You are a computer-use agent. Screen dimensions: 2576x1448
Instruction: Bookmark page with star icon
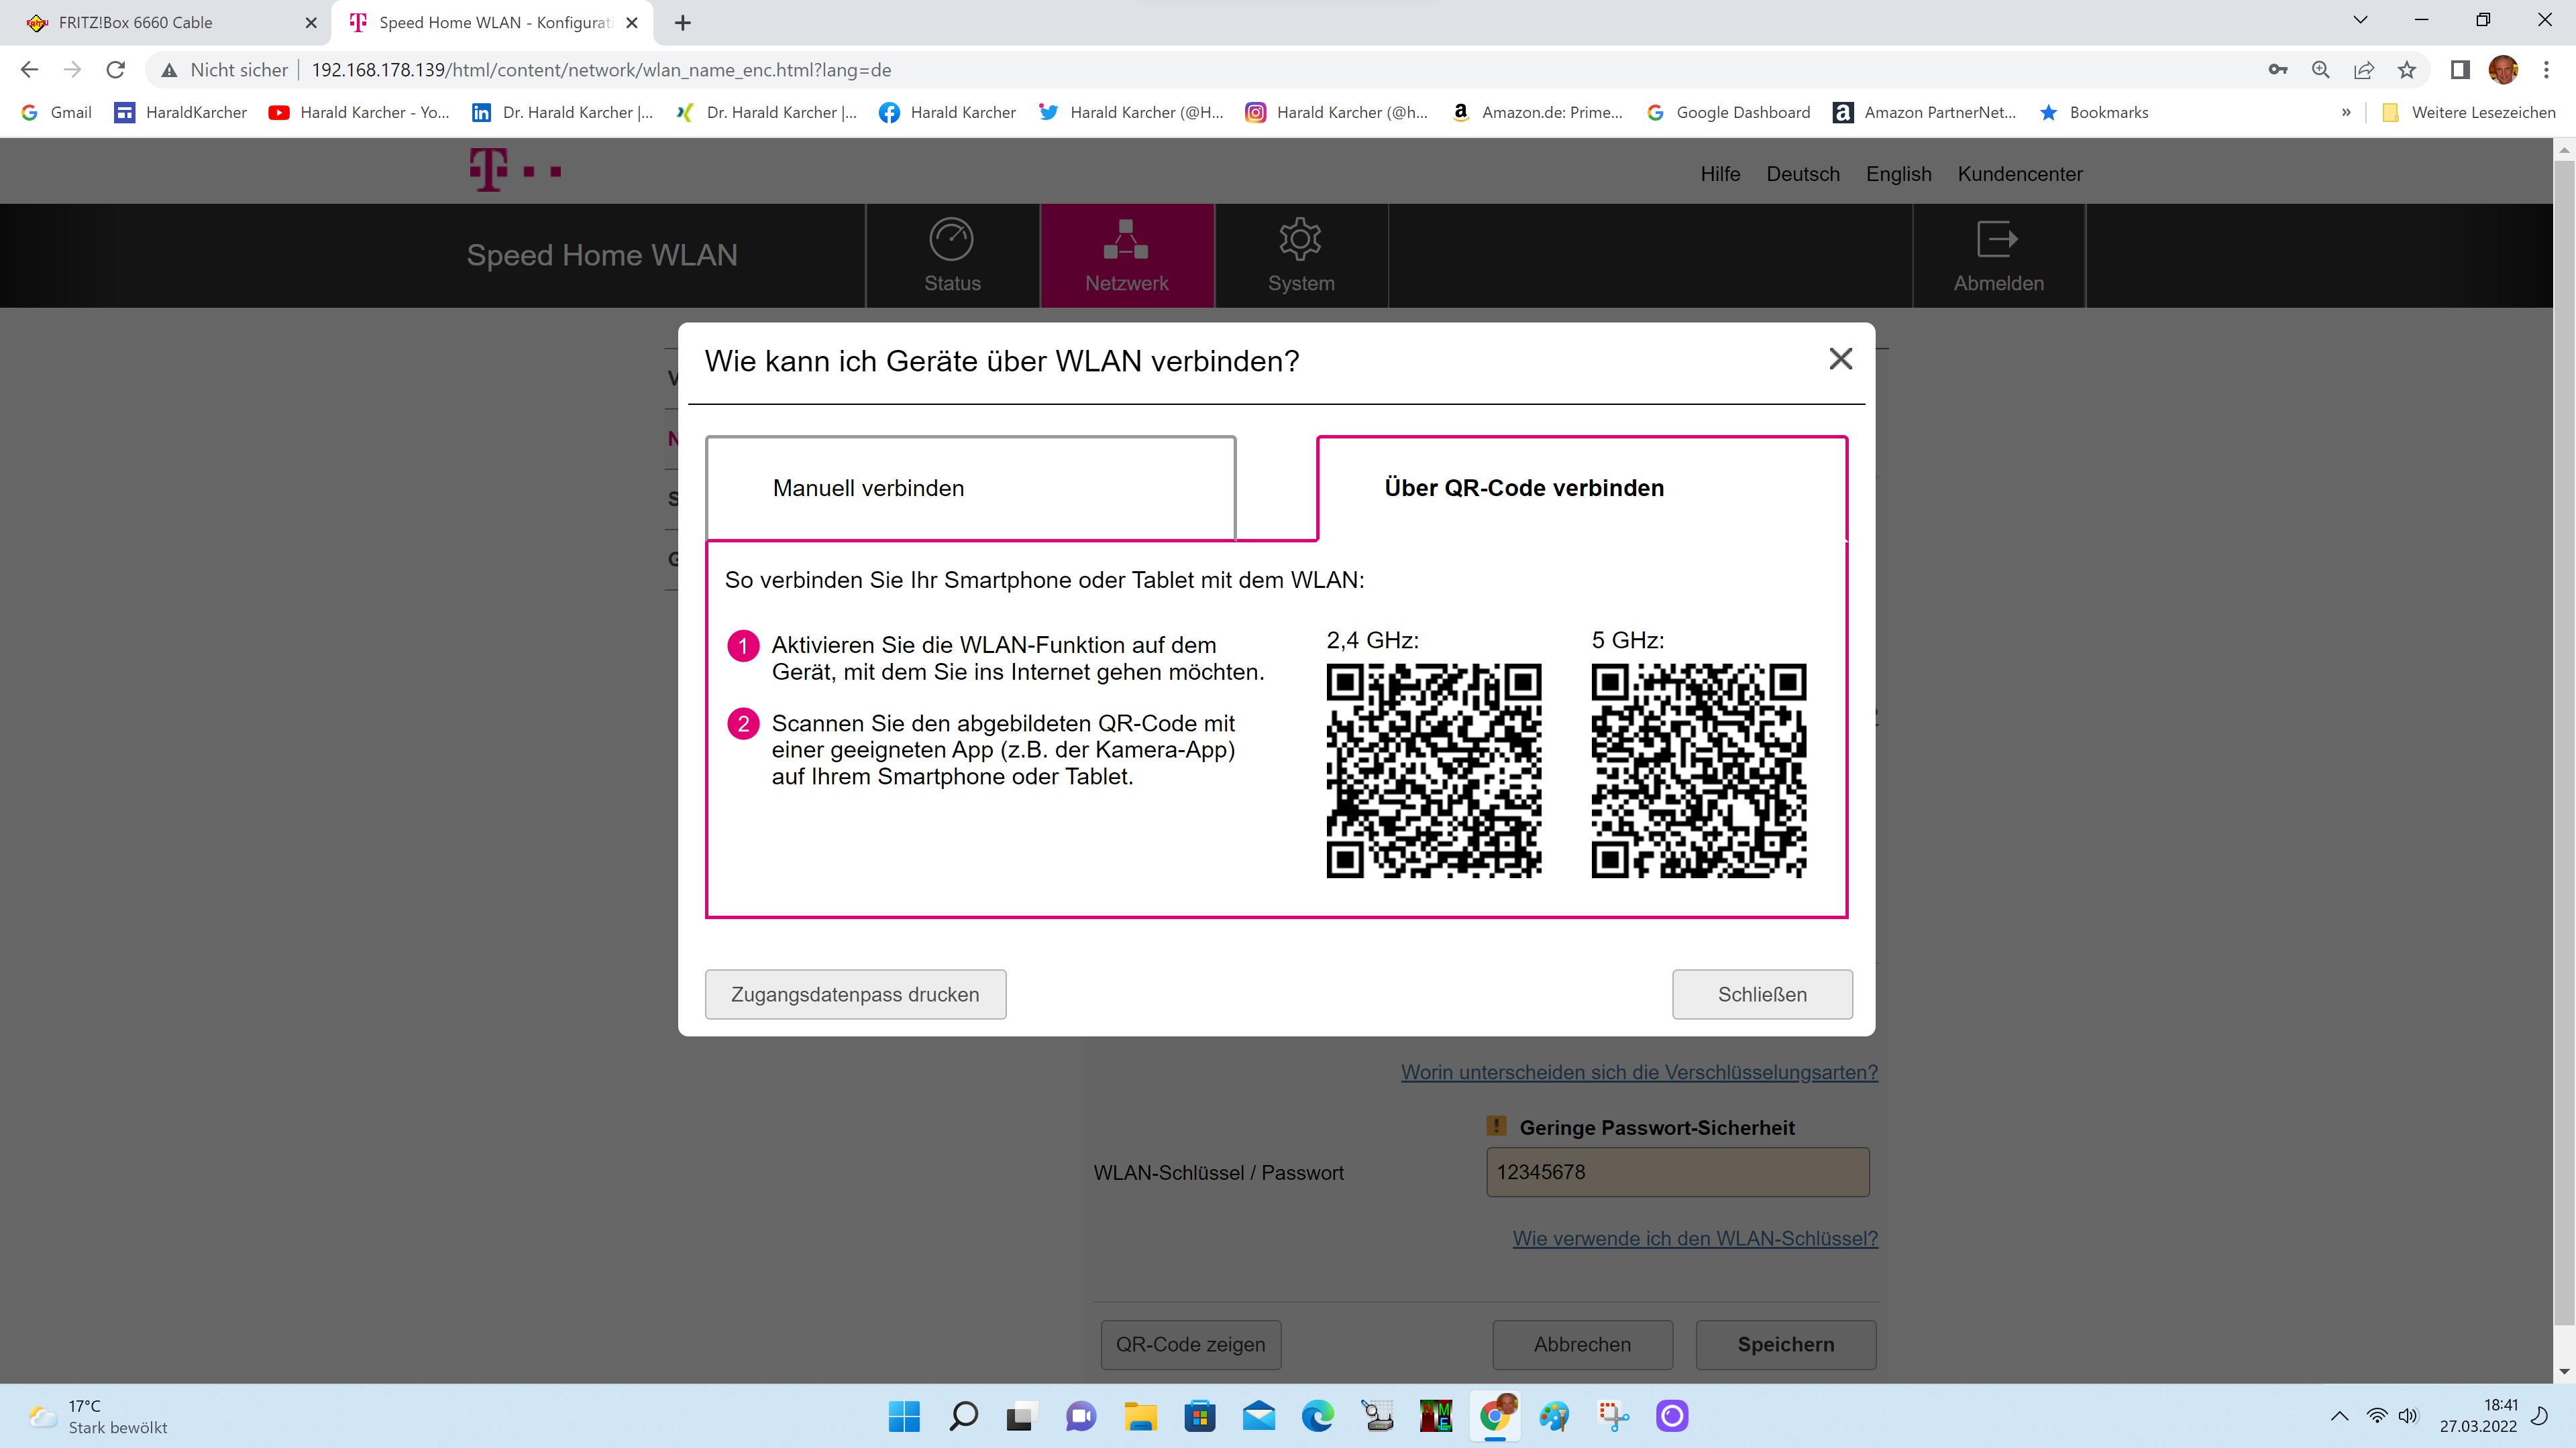click(2407, 70)
